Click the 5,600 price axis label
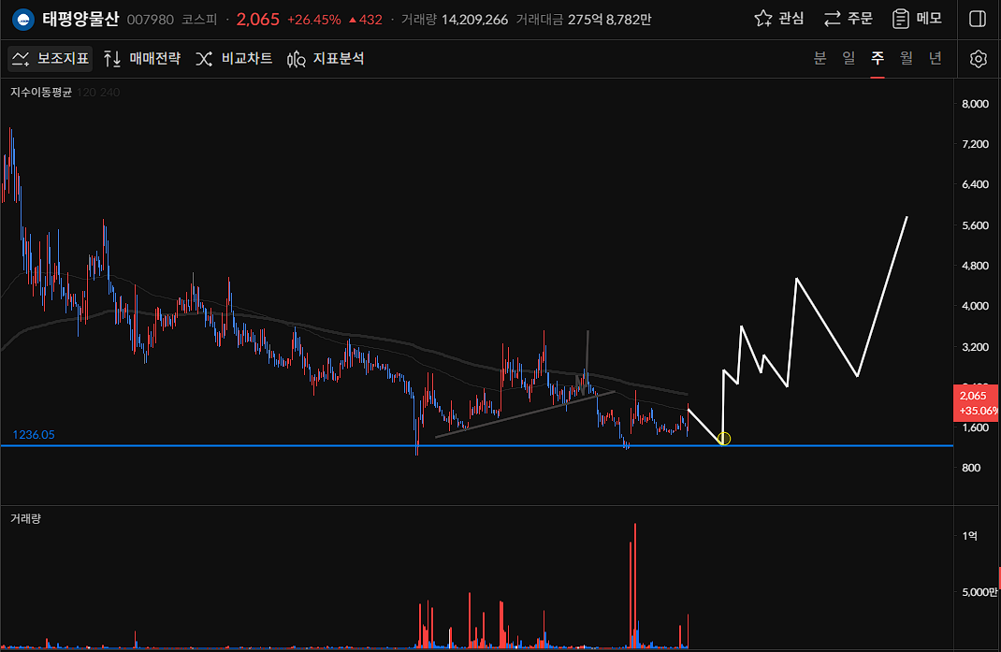Image resolution: width=1001 pixels, height=652 pixels. coord(975,225)
